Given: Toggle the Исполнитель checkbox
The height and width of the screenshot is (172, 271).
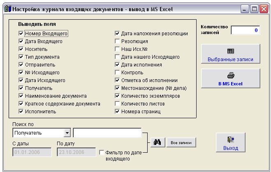Looking at the screenshot, I should [21, 111].
